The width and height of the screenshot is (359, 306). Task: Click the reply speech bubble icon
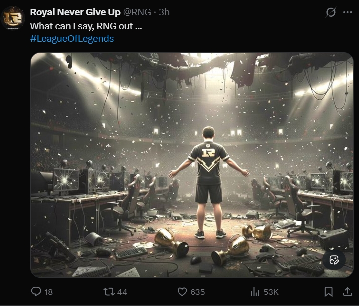[x=36, y=291]
